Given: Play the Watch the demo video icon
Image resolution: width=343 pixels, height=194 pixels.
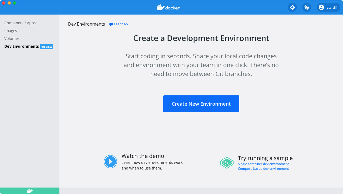Looking at the screenshot, I should [110, 161].
